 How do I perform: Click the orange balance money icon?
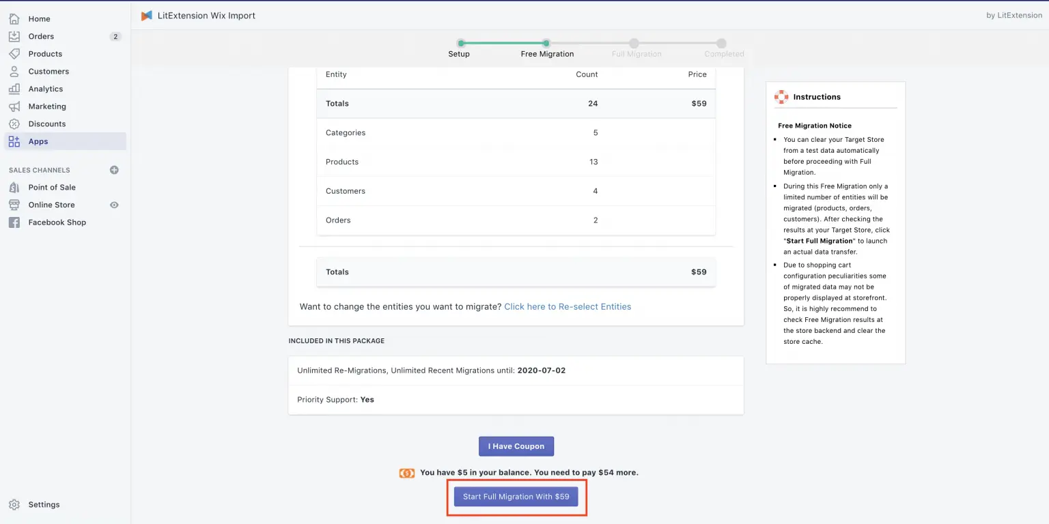(x=407, y=473)
